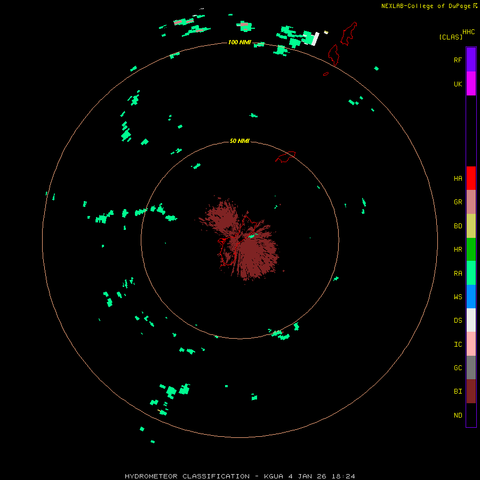Viewport: 480px width, 480px height.
Task: Click the 'GC' legend label
Action: 458,368
